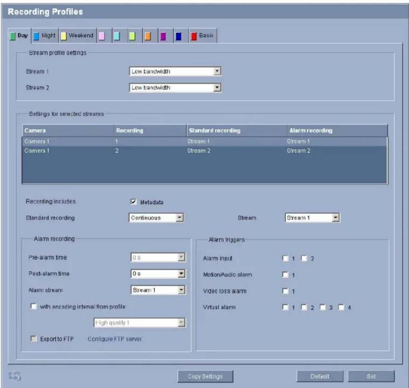Viewport: 409px width, 388px height.
Task: Click the Default button
Action: click(x=320, y=376)
